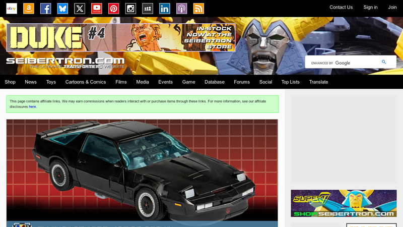This screenshot has height=227, width=403.
Task: Open the LinkedIn icon
Action: [x=165, y=9]
